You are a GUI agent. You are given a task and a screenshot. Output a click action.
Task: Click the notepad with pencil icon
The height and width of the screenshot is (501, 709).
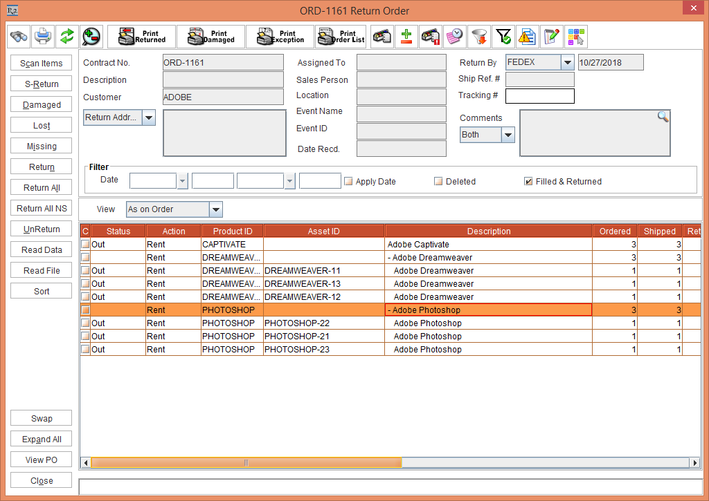551,36
